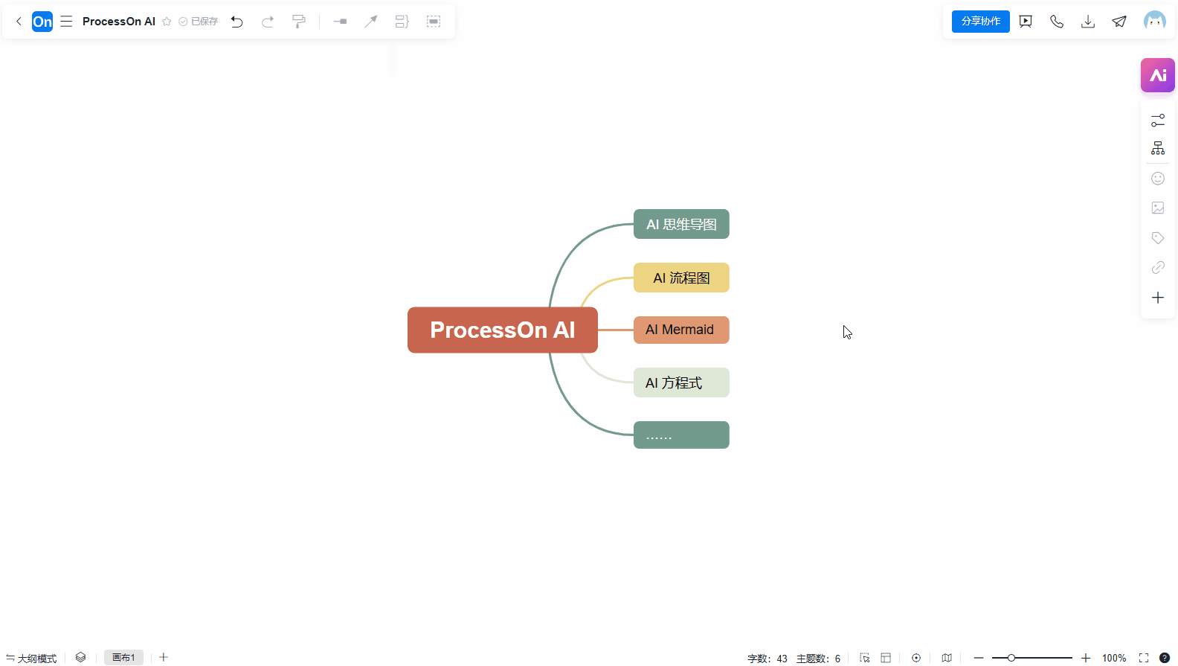Expand more options with sidebar plus
1178x666 pixels.
pyautogui.click(x=1158, y=298)
